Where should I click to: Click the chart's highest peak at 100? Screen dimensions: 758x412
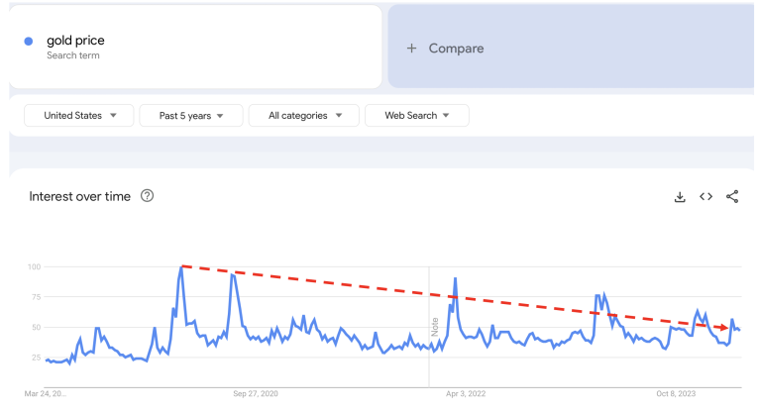pyautogui.click(x=182, y=266)
